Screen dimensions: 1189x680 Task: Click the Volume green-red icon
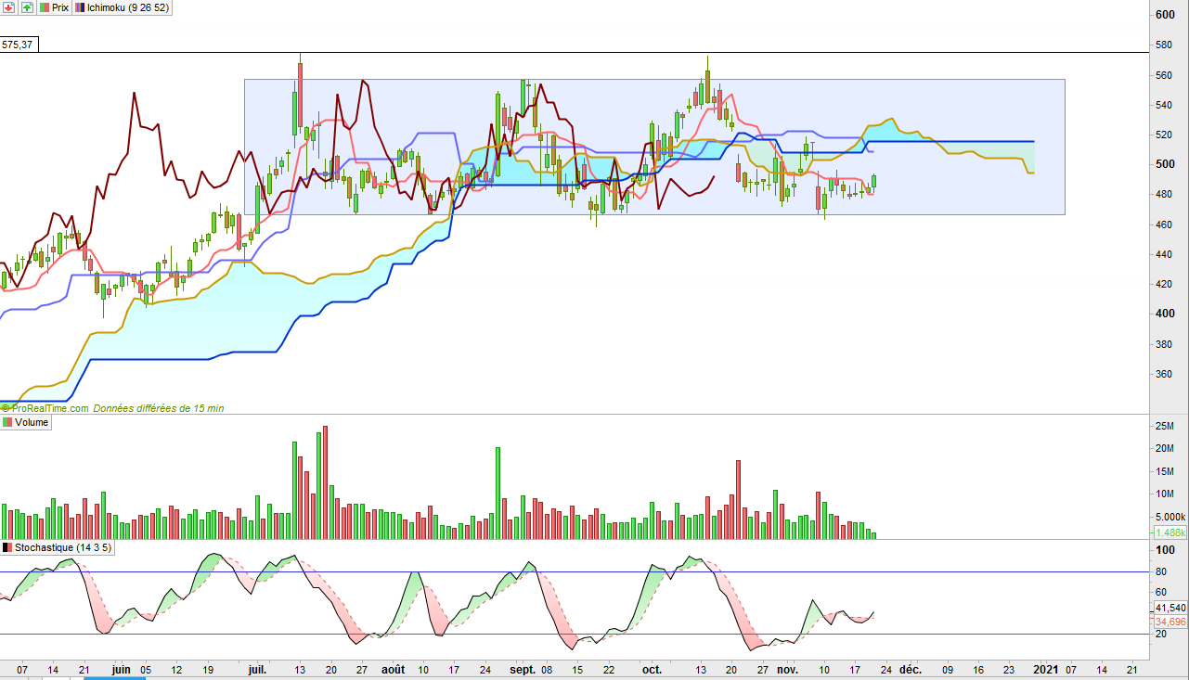tap(7, 422)
